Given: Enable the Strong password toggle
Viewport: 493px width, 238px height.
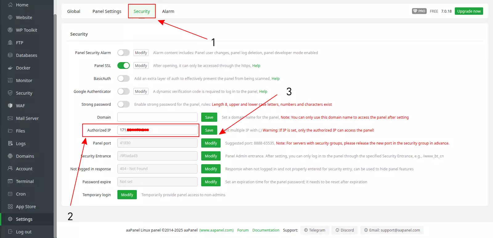Looking at the screenshot, I should point(123,105).
